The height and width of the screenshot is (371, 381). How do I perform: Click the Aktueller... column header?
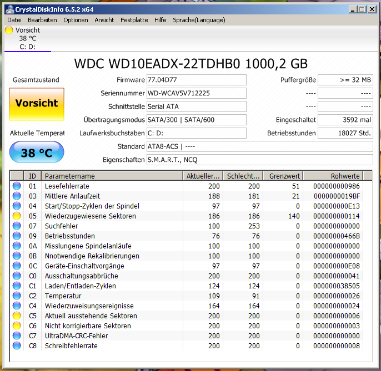point(203,176)
